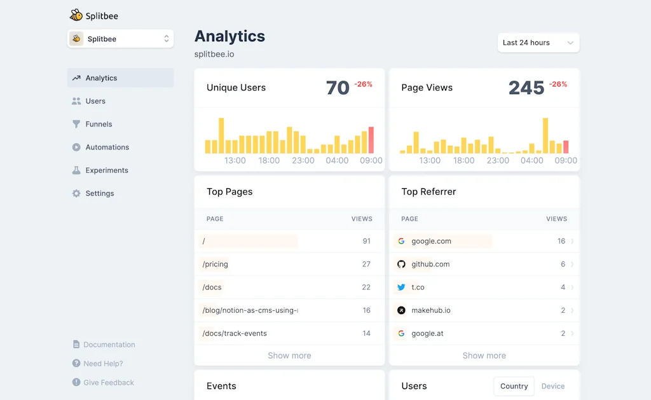Click the google.com referrer name

431,241
